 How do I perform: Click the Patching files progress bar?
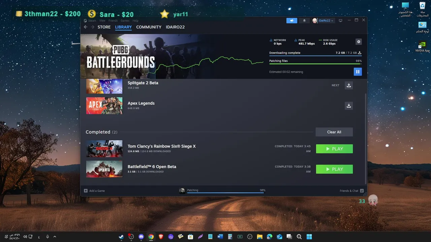click(316, 64)
